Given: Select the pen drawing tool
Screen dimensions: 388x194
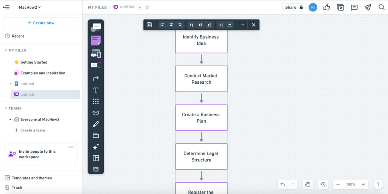Looking at the screenshot, I should pyautogui.click(x=96, y=124).
